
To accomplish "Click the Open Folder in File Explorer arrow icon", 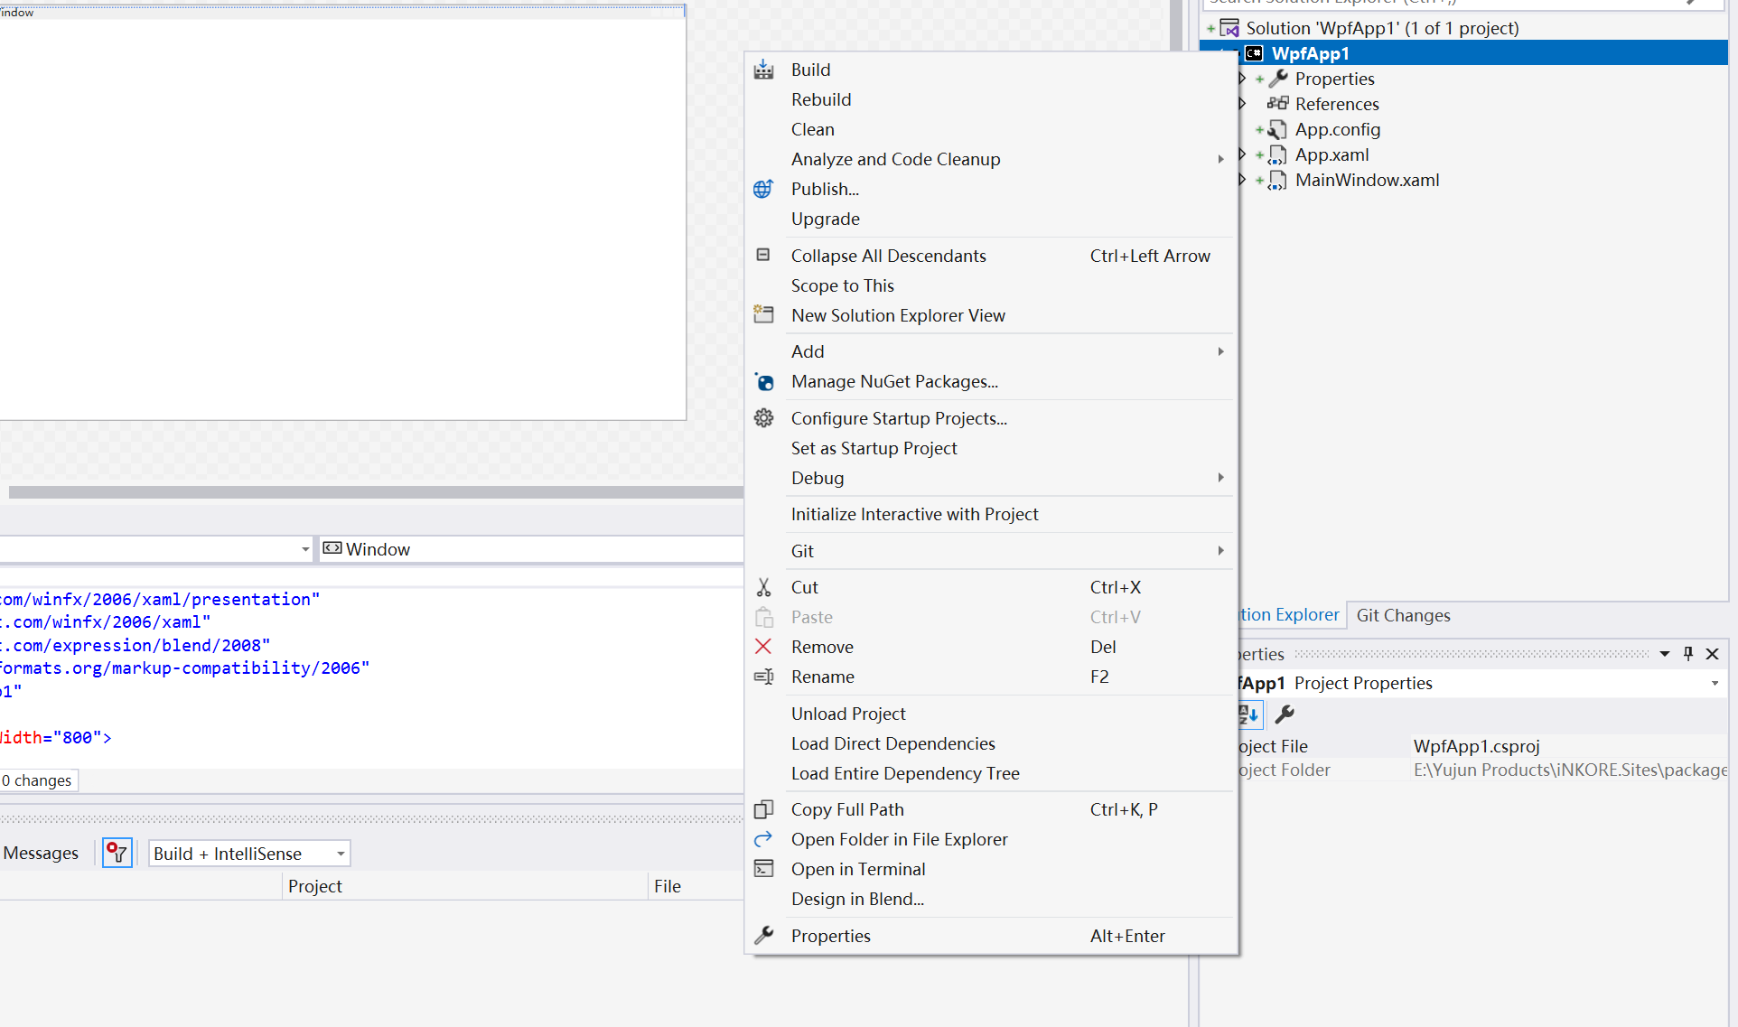I will [763, 839].
